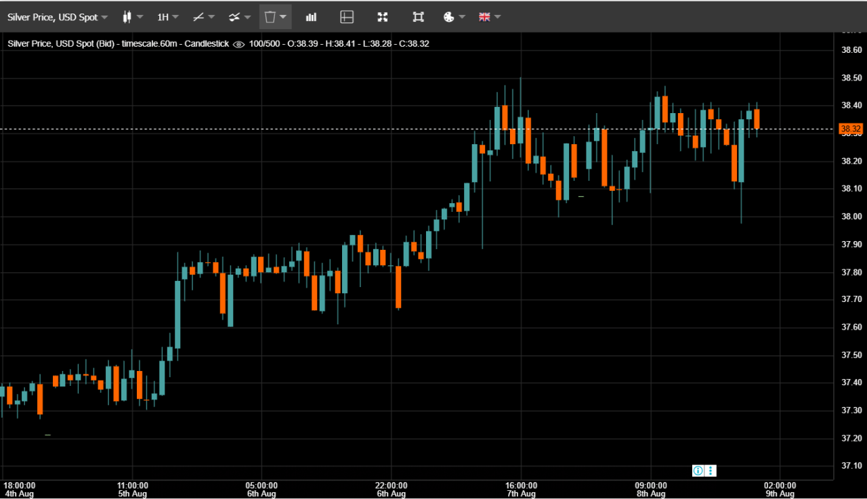Click the trash can delete icon
This screenshot has height=499, width=867.
click(270, 17)
